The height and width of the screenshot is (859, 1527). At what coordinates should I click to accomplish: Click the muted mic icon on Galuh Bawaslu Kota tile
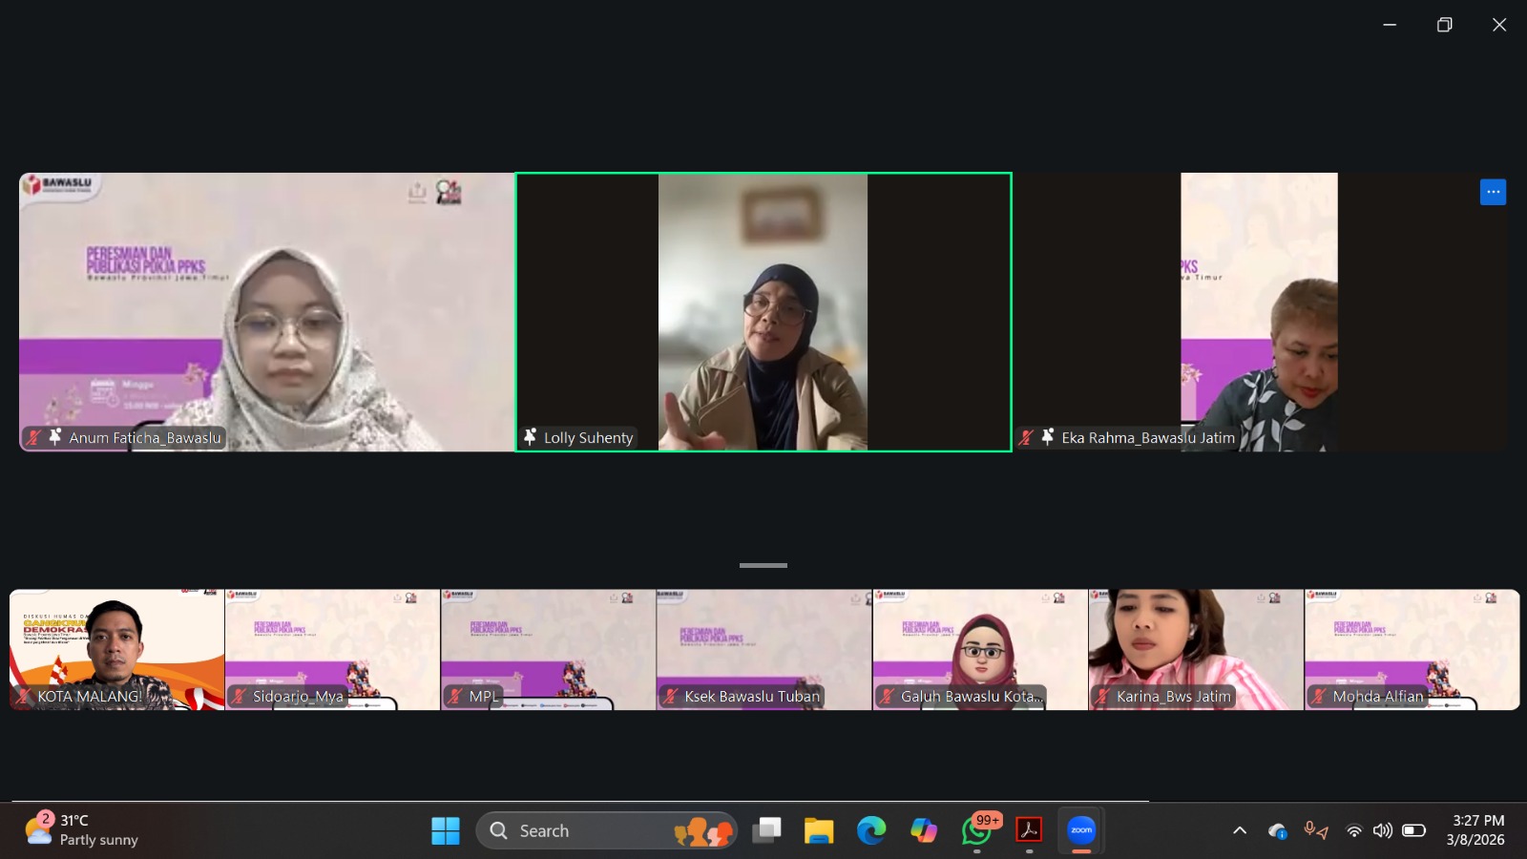click(x=887, y=696)
